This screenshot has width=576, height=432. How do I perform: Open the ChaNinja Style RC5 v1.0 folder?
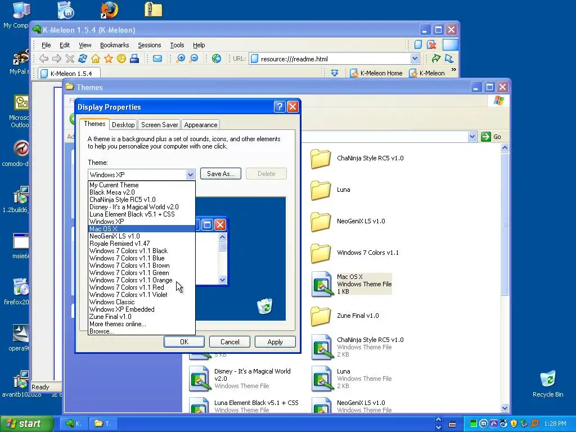click(x=320, y=158)
